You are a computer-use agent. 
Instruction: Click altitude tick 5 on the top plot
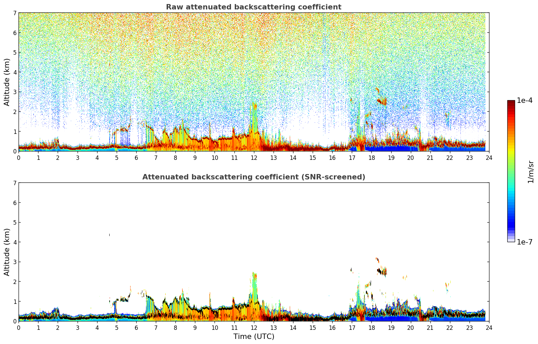click(x=15, y=52)
